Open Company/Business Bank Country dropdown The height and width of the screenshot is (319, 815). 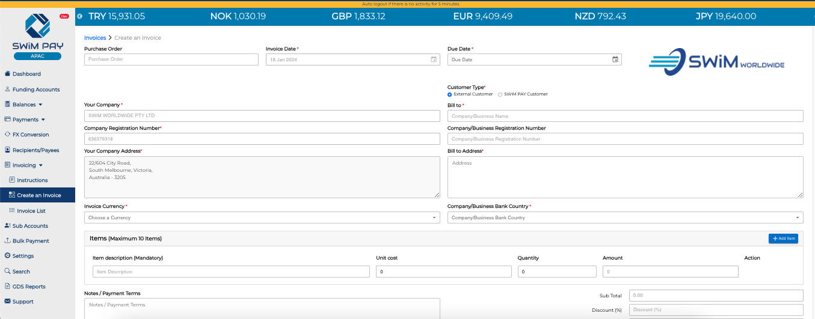point(625,217)
